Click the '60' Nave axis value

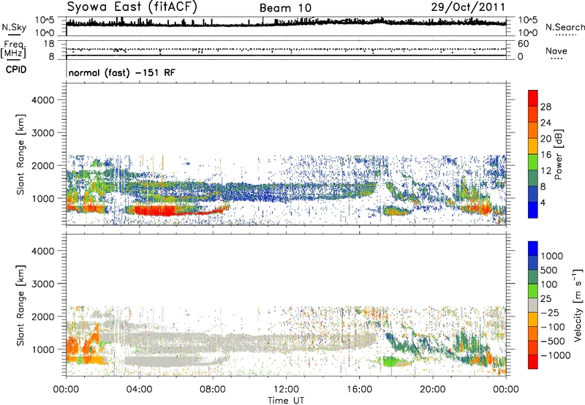tap(523, 44)
